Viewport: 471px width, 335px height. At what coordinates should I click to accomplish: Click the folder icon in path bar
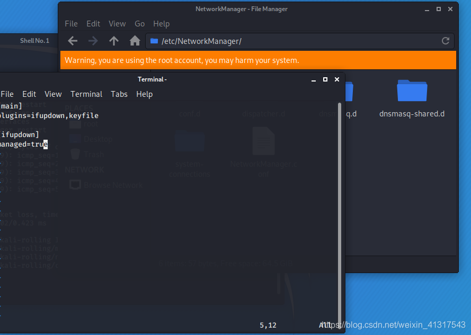pos(154,41)
